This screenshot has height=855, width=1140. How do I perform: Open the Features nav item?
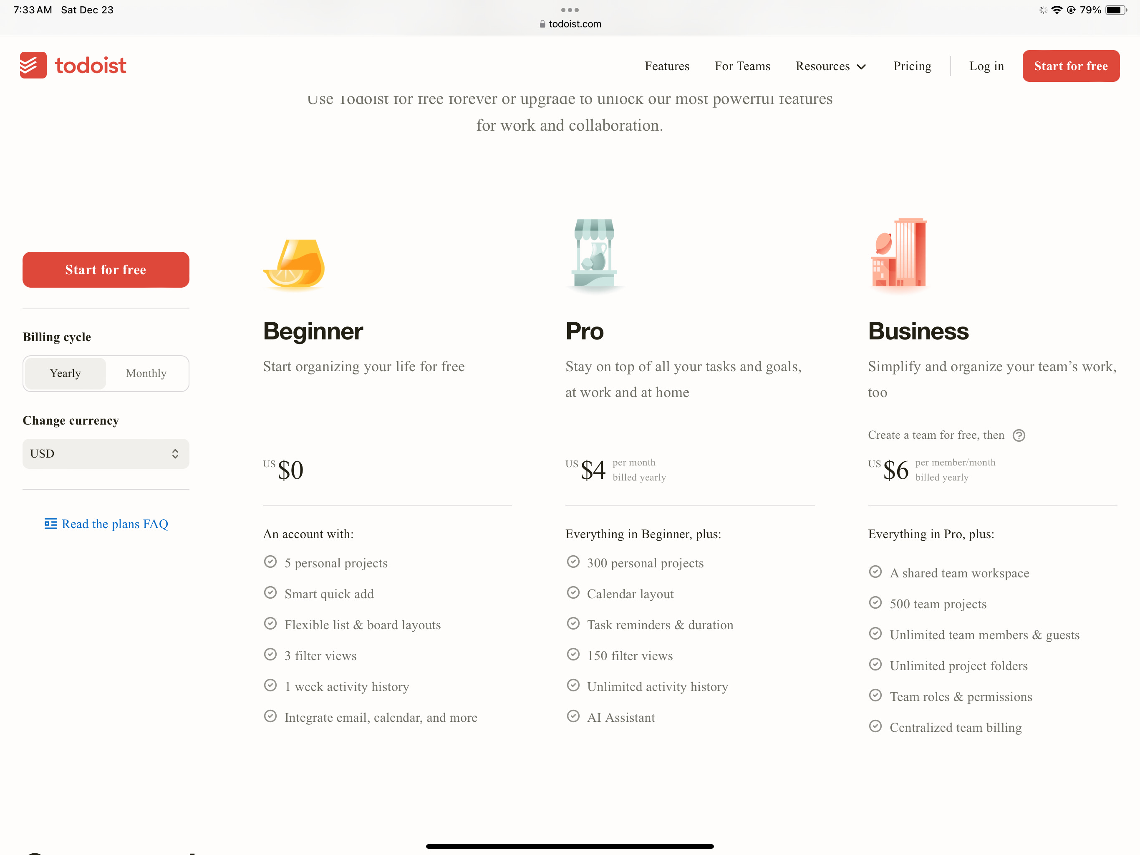667,66
